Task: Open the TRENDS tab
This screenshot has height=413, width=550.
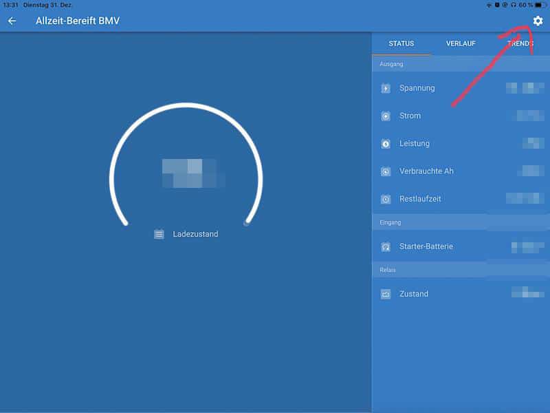Action: pyautogui.click(x=520, y=43)
